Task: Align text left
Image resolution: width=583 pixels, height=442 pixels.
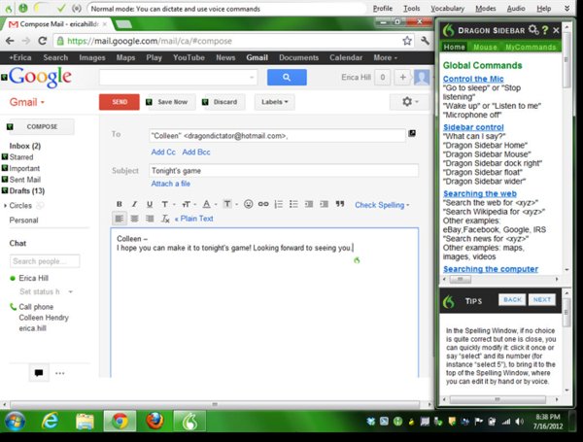Action: pyautogui.click(x=120, y=219)
